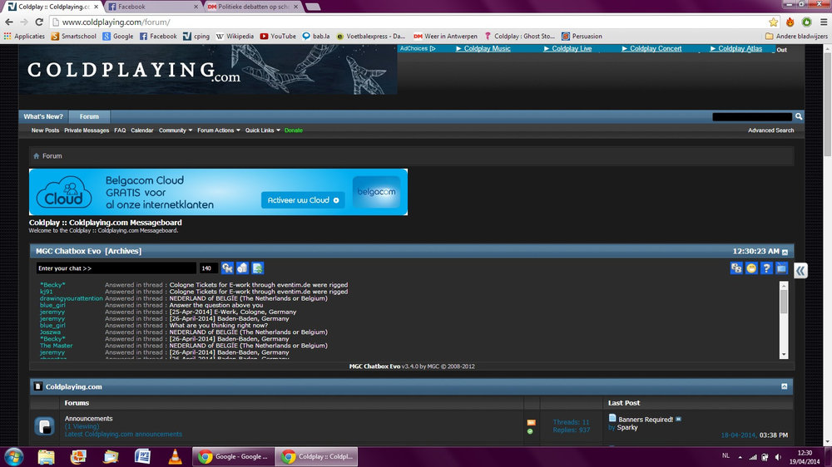
Task: Open the Wikipedia bookmark
Action: [x=235, y=36]
